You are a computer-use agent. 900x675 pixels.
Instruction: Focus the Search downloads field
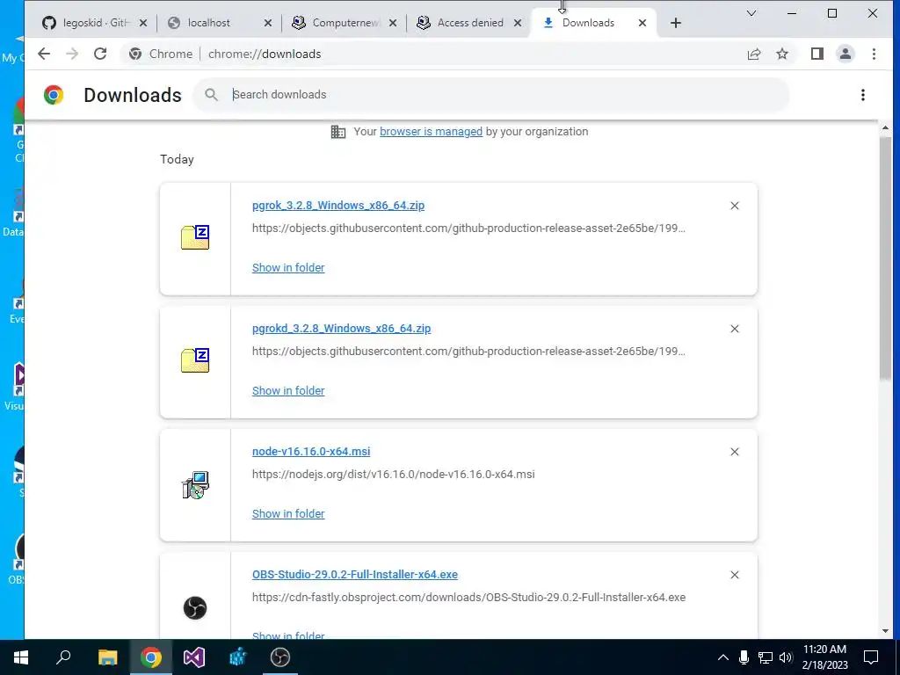491,95
